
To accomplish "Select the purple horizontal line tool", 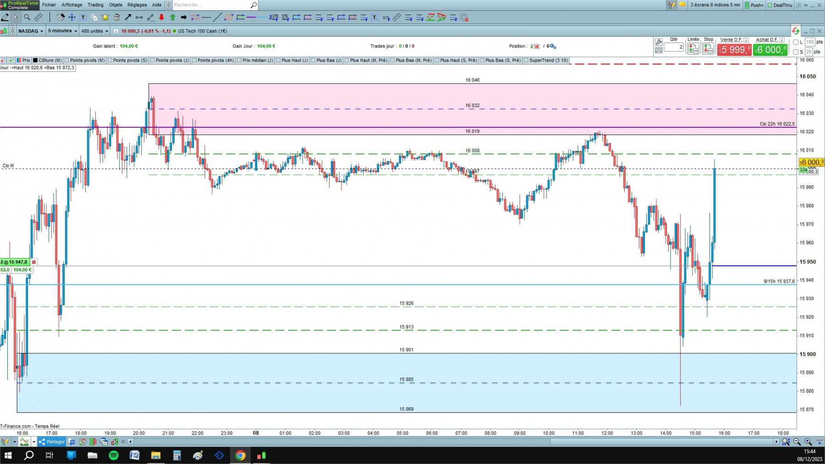I will point(251,17).
